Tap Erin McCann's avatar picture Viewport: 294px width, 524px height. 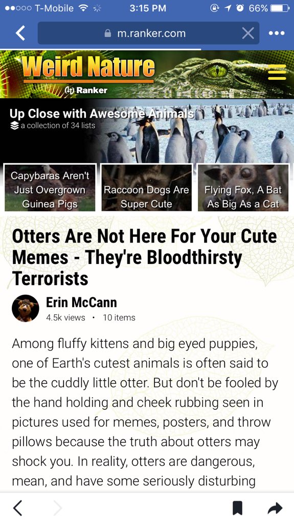click(x=26, y=308)
